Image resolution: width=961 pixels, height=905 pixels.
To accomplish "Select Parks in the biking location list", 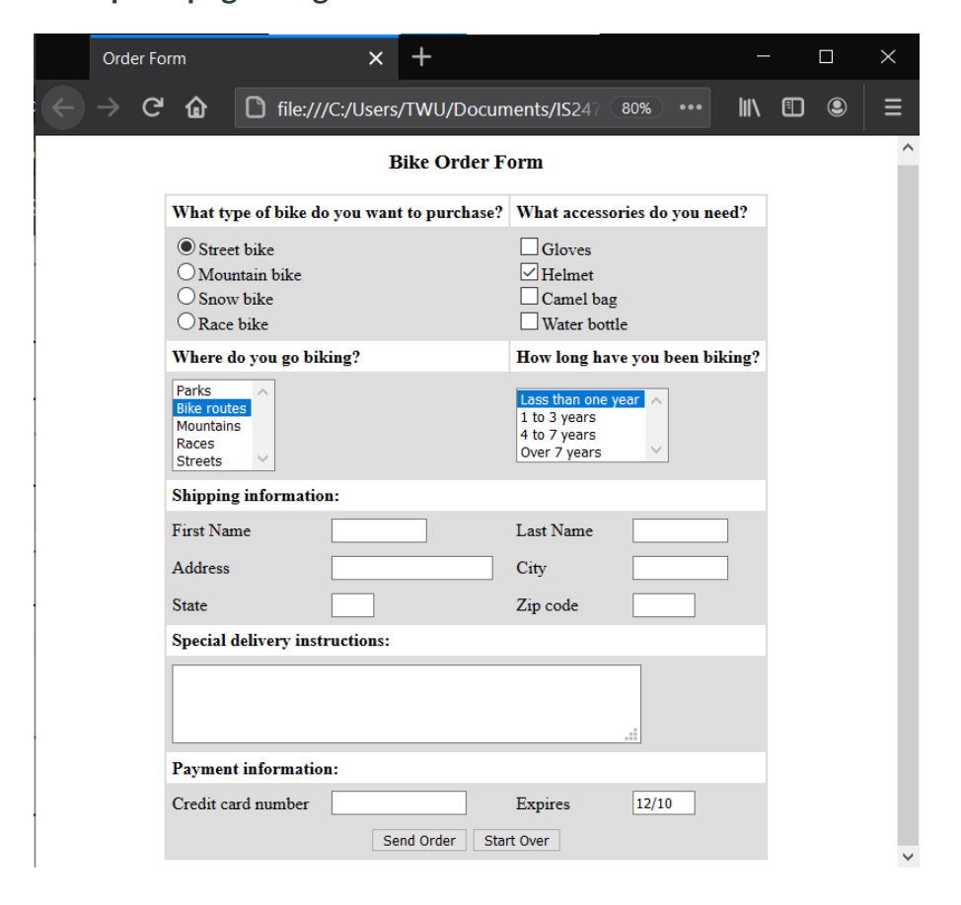I will tap(212, 390).
